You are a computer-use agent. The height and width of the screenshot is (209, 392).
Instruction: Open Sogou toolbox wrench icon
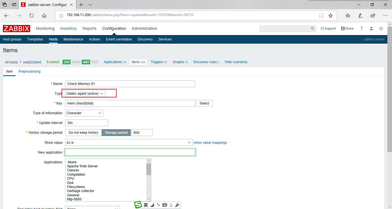[x=177, y=205]
